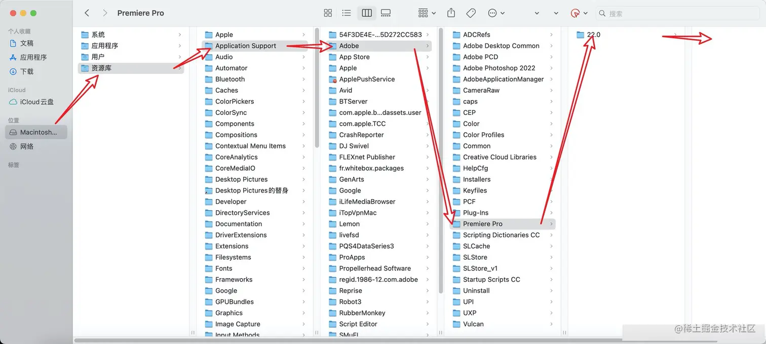Expand the GenArts folder chevron
Image resolution: width=766 pixels, height=344 pixels.
tap(428, 179)
